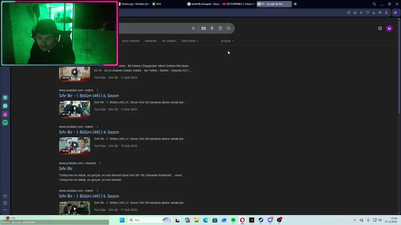Open Opera extensions cube icon
Viewport: 401px width, 225px height.
coord(395,12)
